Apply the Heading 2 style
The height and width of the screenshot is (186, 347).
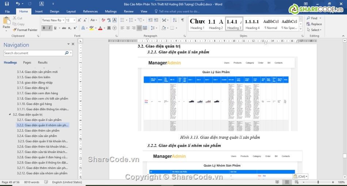tap(216, 24)
